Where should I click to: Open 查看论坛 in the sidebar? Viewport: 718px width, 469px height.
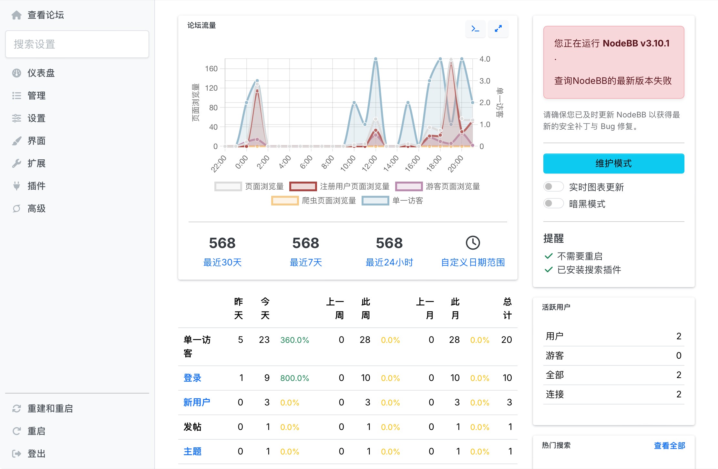(46, 15)
